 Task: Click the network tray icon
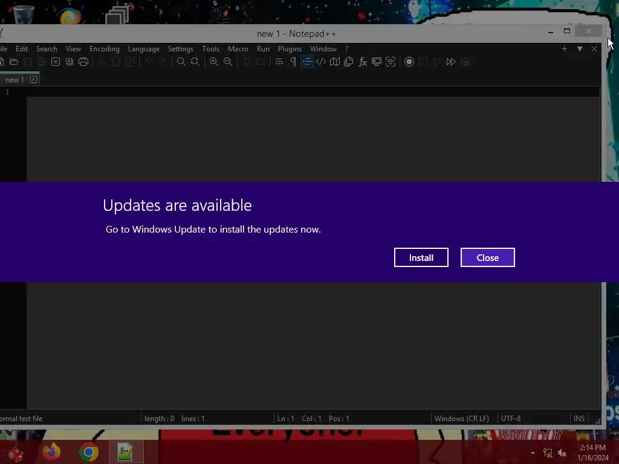pyautogui.click(x=548, y=453)
